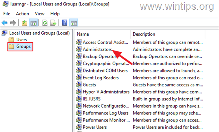Click the Administrators group icon
The width and height of the screenshot is (219, 132).
point(79,49)
